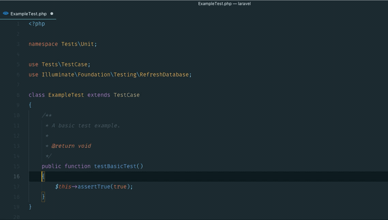The height and width of the screenshot is (220, 388).
Task: Click the PHP file icon in the tab
Action: 5,14
